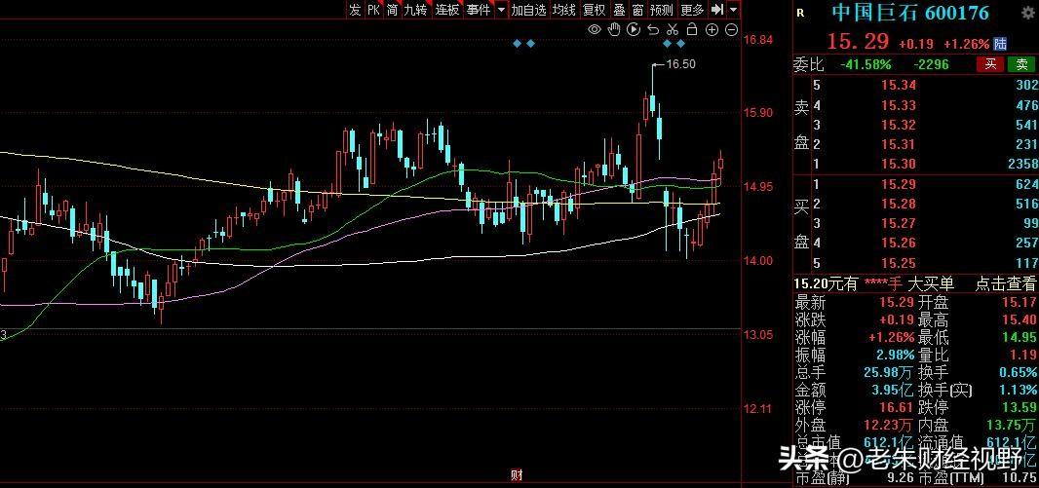Click the red 买 buy button
The image size is (1039, 488).
[990, 64]
